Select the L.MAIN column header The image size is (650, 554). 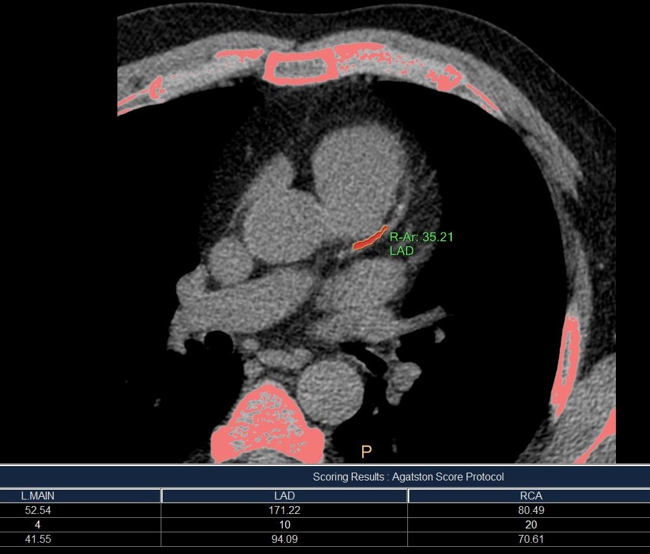pyautogui.click(x=38, y=496)
